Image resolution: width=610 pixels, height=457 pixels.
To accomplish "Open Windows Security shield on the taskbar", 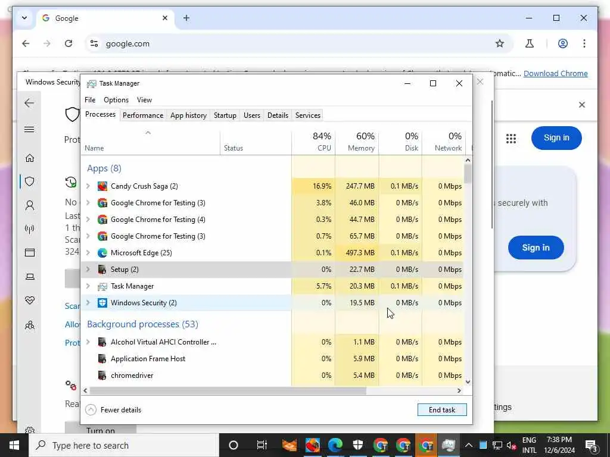I will [357, 445].
